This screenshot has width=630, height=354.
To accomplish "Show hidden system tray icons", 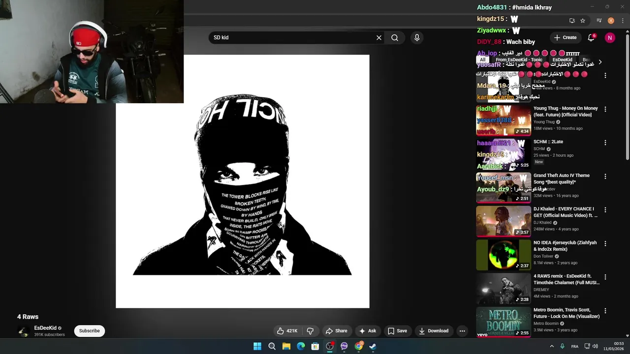I will (x=552, y=346).
